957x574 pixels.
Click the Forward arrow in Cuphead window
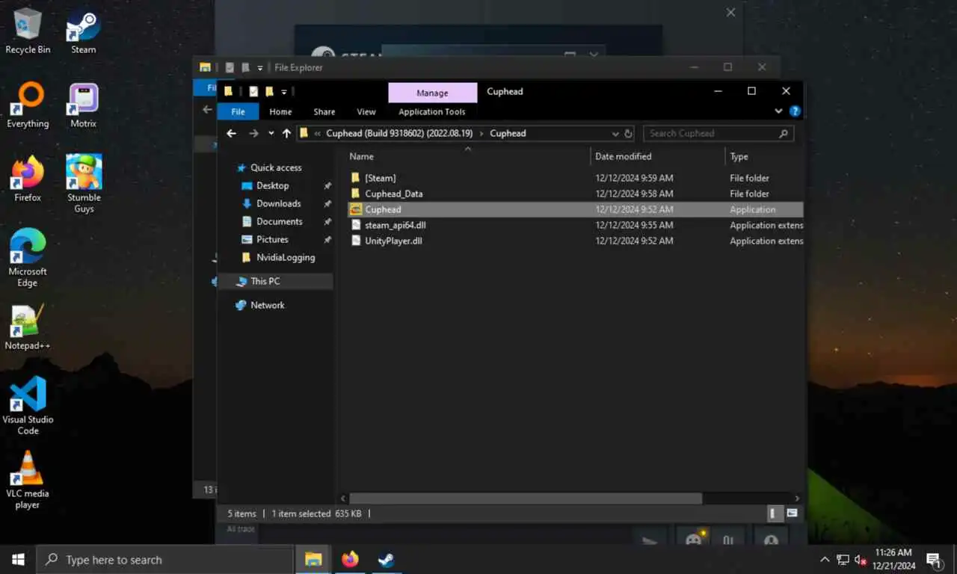point(253,133)
